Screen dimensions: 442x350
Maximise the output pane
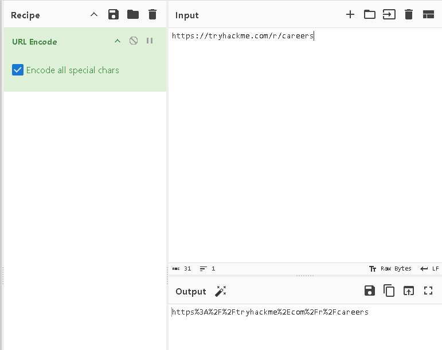428,291
